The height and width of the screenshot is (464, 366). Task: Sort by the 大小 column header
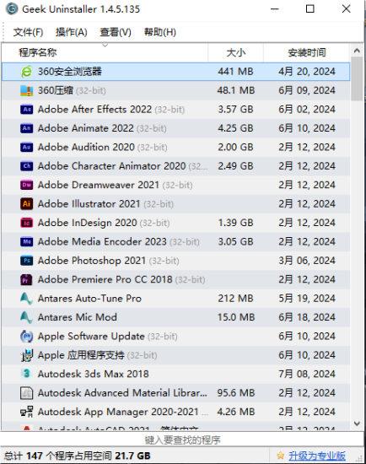236,52
